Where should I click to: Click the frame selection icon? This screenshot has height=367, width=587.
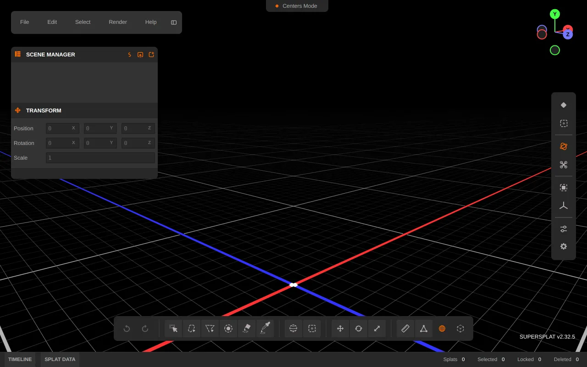pos(564,188)
